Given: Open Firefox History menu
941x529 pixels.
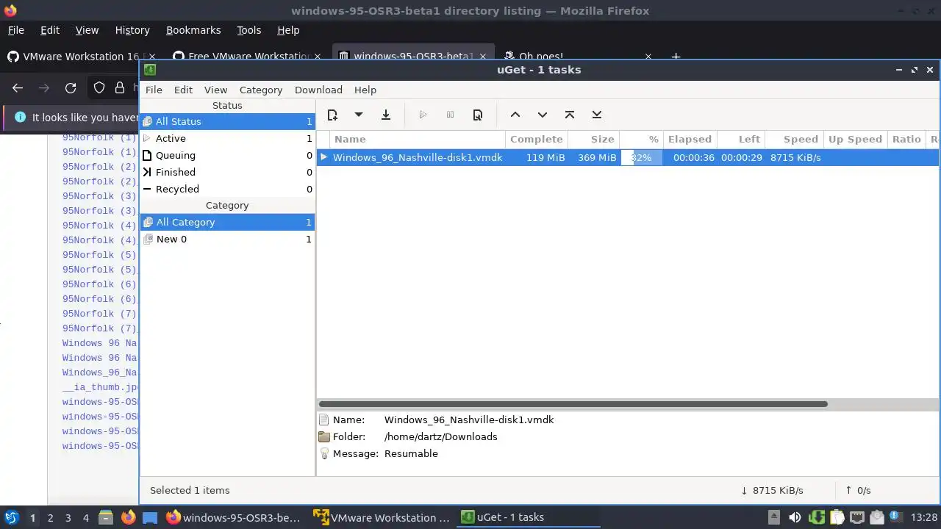Looking at the screenshot, I should point(132,30).
